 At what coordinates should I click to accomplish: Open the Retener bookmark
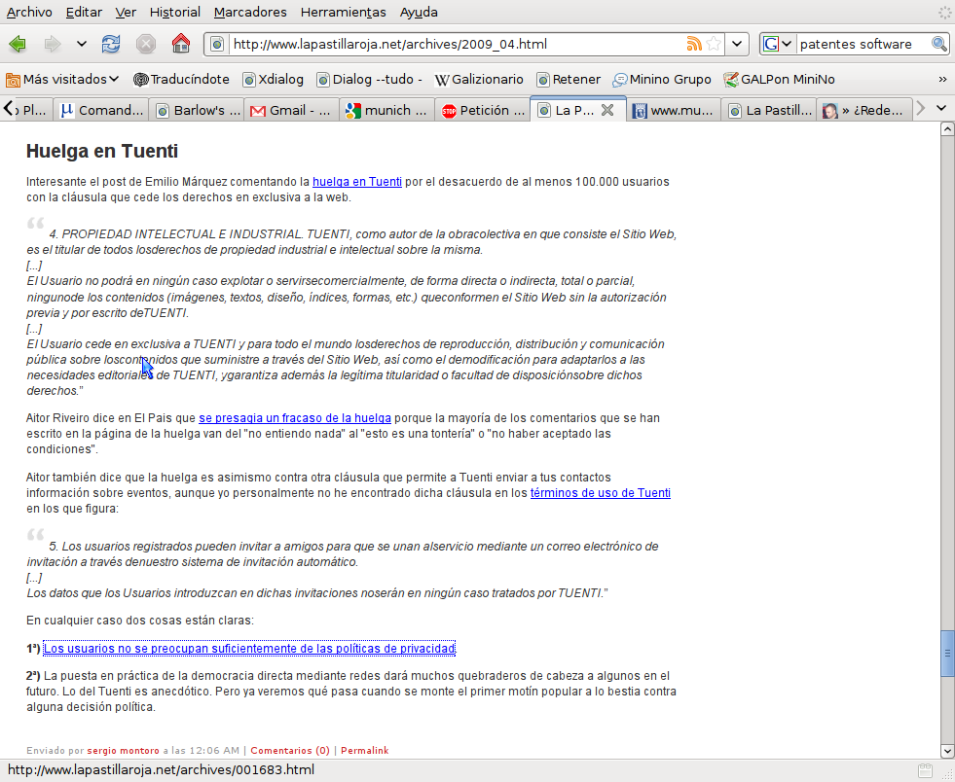(x=569, y=79)
